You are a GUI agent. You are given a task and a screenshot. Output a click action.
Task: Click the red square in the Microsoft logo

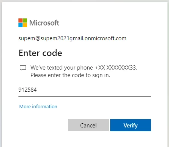click(x=20, y=20)
